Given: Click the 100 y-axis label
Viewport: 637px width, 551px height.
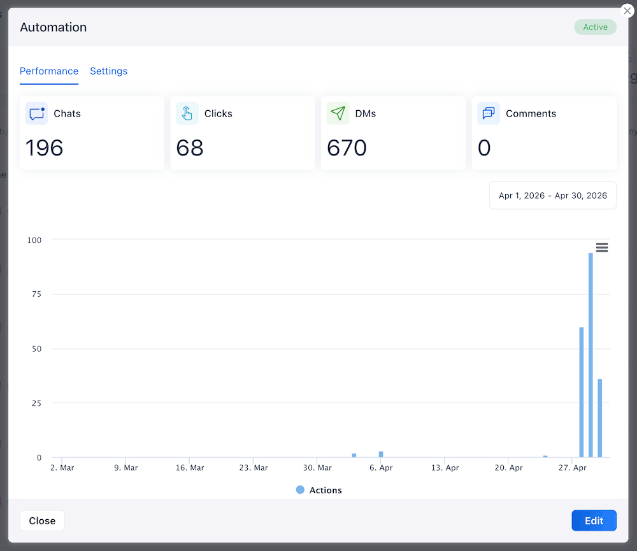Looking at the screenshot, I should pos(34,240).
